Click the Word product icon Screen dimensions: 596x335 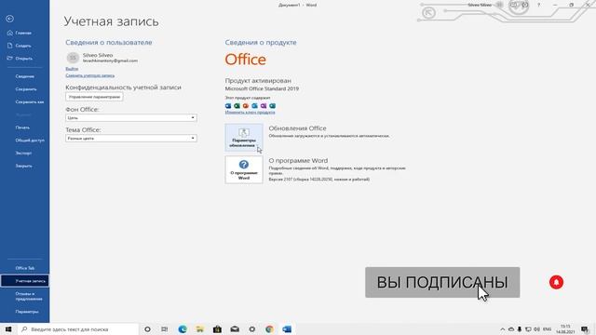(x=228, y=105)
